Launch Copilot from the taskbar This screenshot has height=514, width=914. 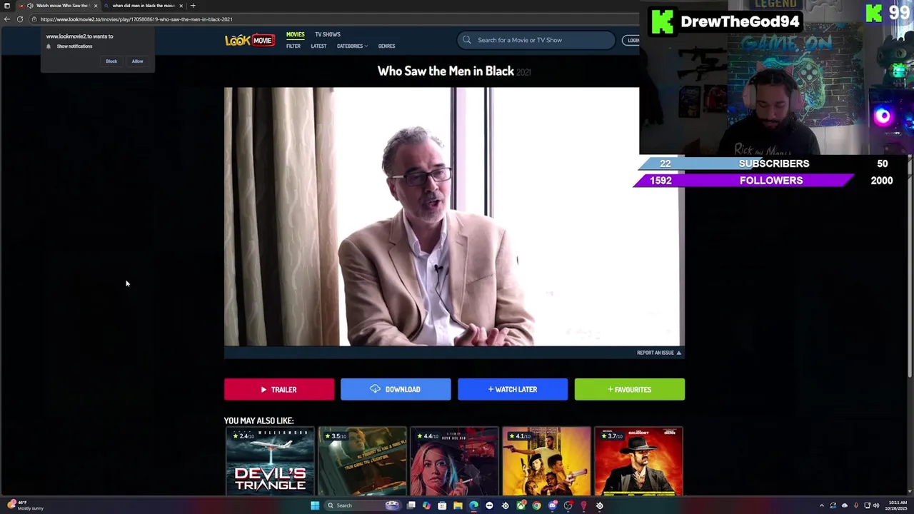426,505
